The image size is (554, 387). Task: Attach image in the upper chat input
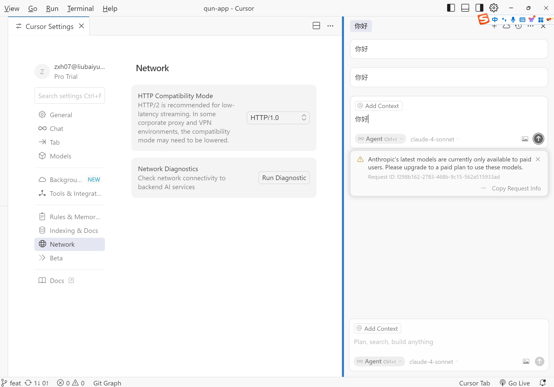point(525,139)
